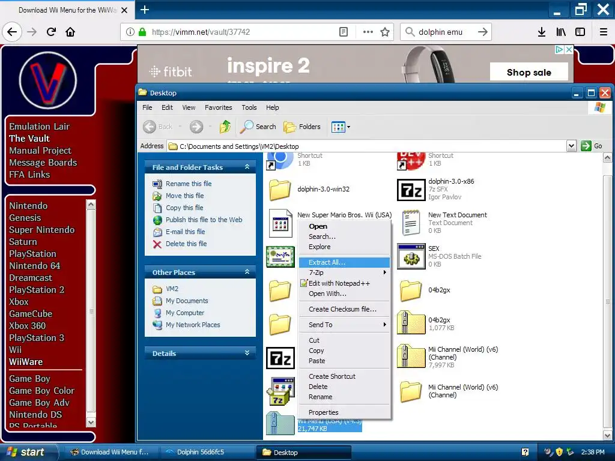Open the Firefox library icon
This screenshot has height=461, width=615.
pos(561,32)
